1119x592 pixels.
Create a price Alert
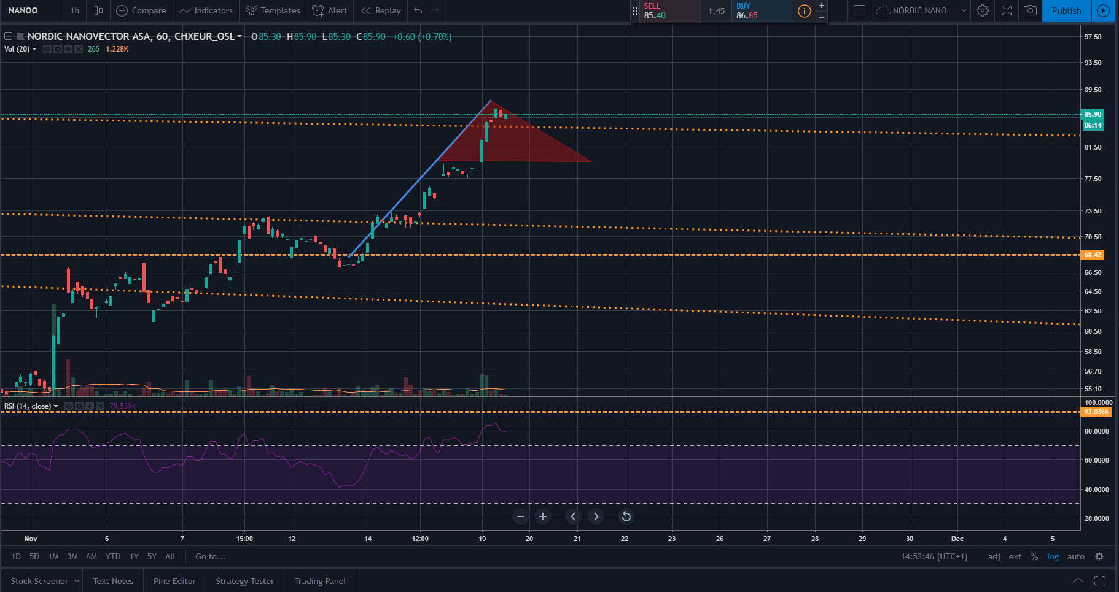pos(330,10)
